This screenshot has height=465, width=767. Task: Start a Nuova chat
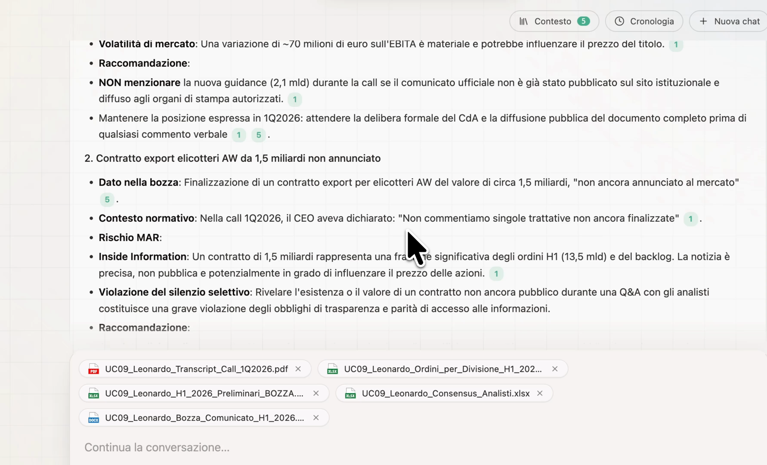click(729, 21)
